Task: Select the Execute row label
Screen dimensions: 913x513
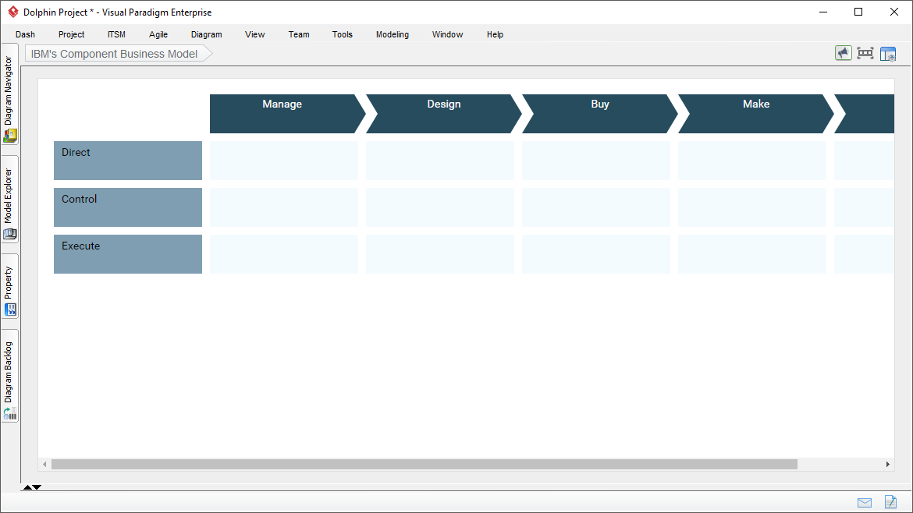Action: [127, 254]
